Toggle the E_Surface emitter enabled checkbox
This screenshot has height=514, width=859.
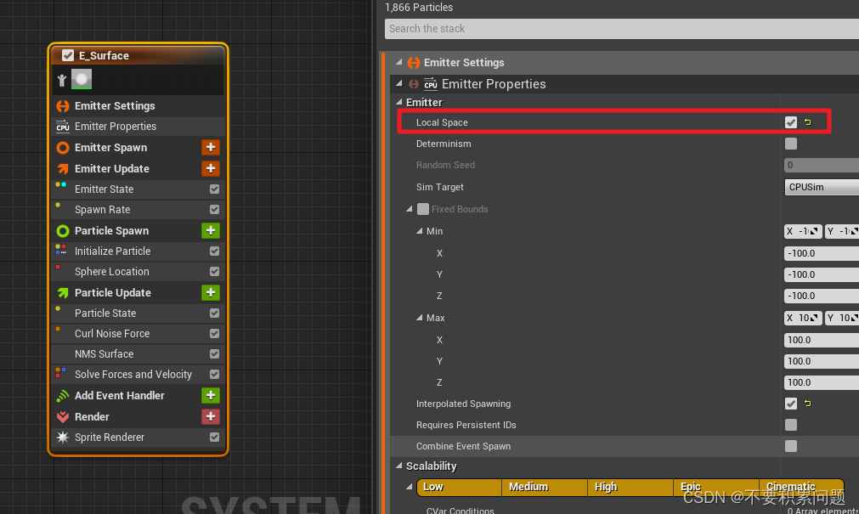[x=68, y=55]
